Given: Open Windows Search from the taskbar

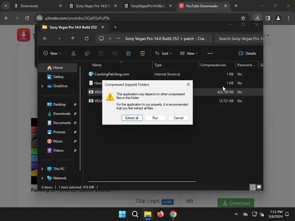Looking at the screenshot, I should [135, 214].
